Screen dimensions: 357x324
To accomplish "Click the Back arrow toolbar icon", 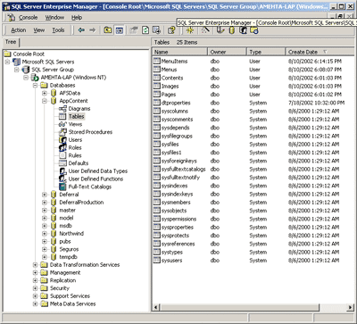I will (x=81, y=30).
